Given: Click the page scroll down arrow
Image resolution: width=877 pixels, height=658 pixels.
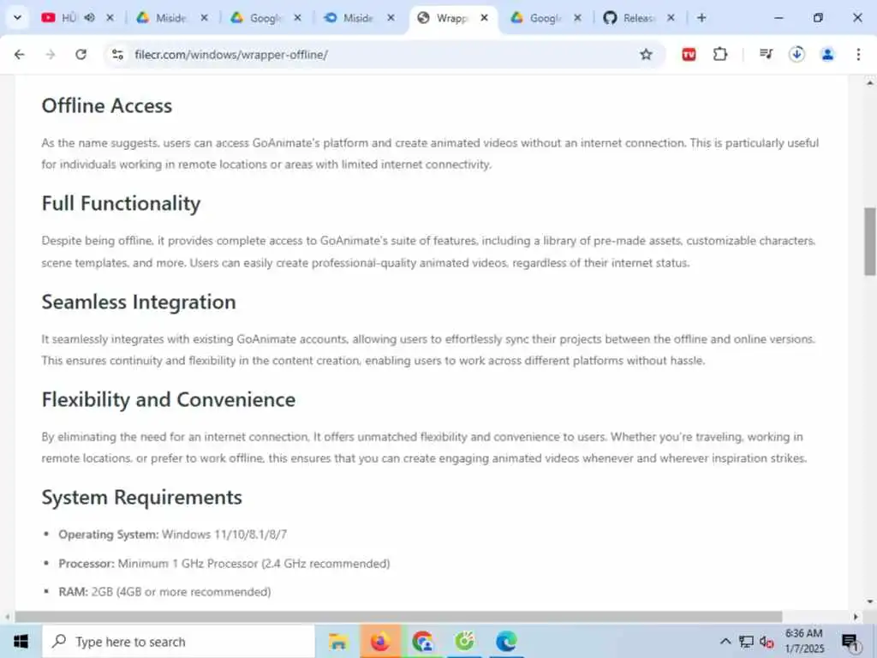Looking at the screenshot, I should pos(870,602).
